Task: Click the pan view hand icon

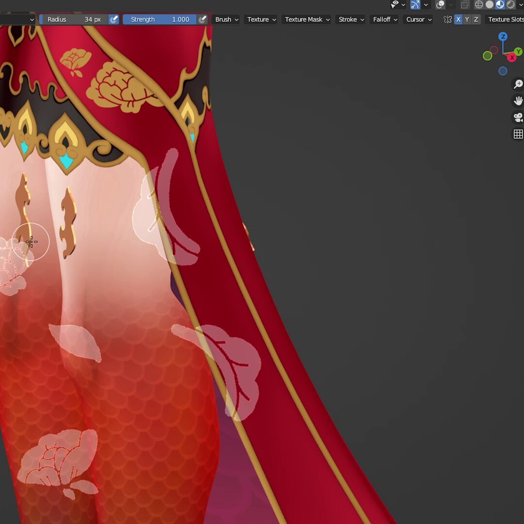Action: 518,100
